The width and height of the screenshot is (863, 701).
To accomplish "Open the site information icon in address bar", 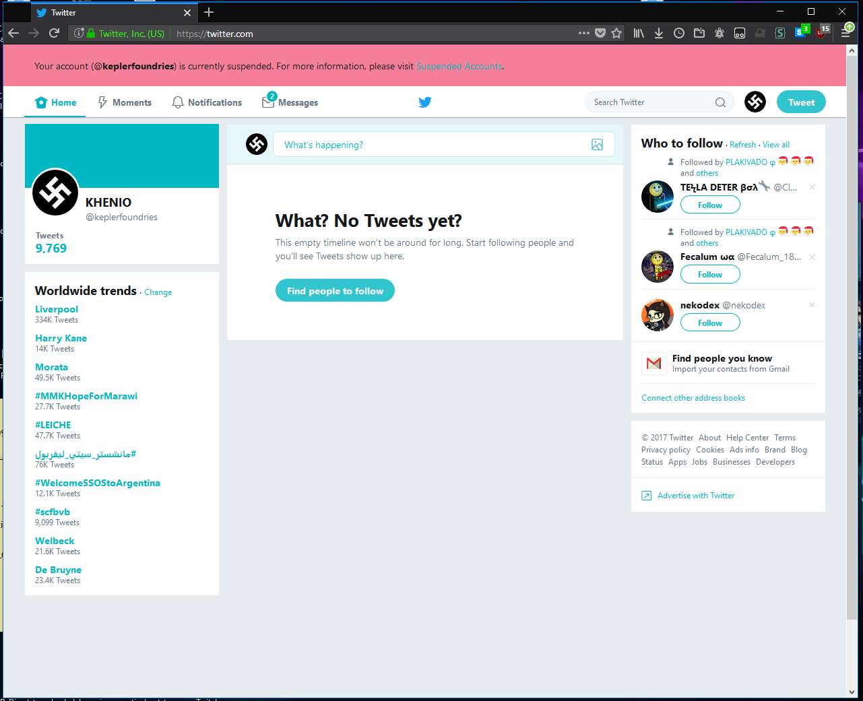I will (79, 33).
